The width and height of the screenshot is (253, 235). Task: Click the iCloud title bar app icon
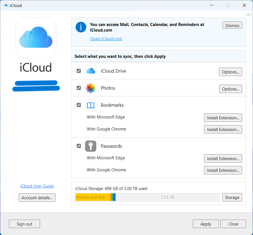click(6, 5)
